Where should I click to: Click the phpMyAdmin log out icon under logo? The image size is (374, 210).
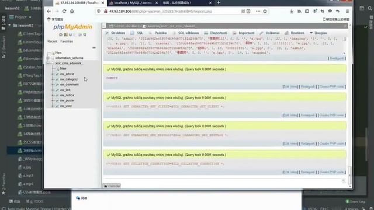click(x=65, y=35)
